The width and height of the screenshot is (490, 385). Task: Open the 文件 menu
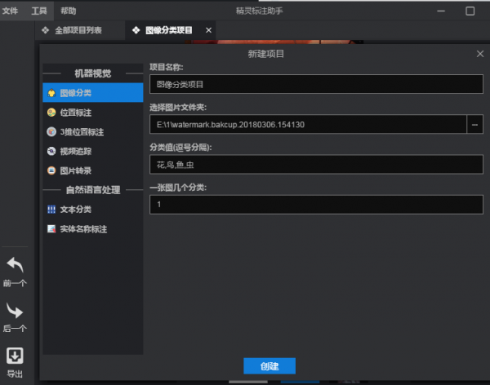coord(10,11)
